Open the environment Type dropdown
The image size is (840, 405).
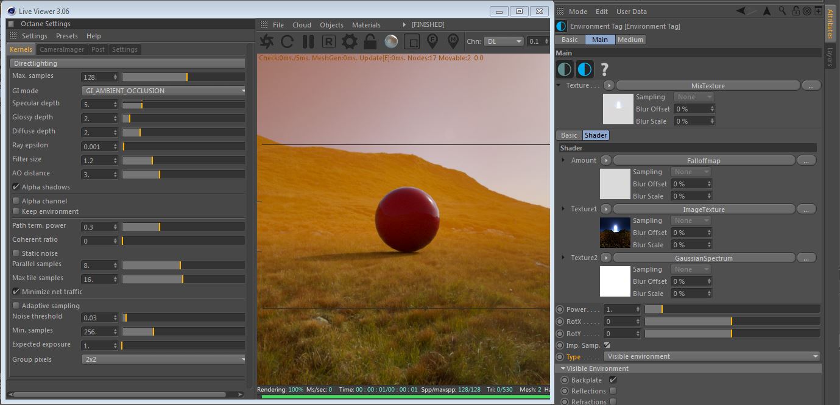711,356
